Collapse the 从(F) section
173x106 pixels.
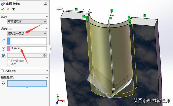tap(47, 16)
